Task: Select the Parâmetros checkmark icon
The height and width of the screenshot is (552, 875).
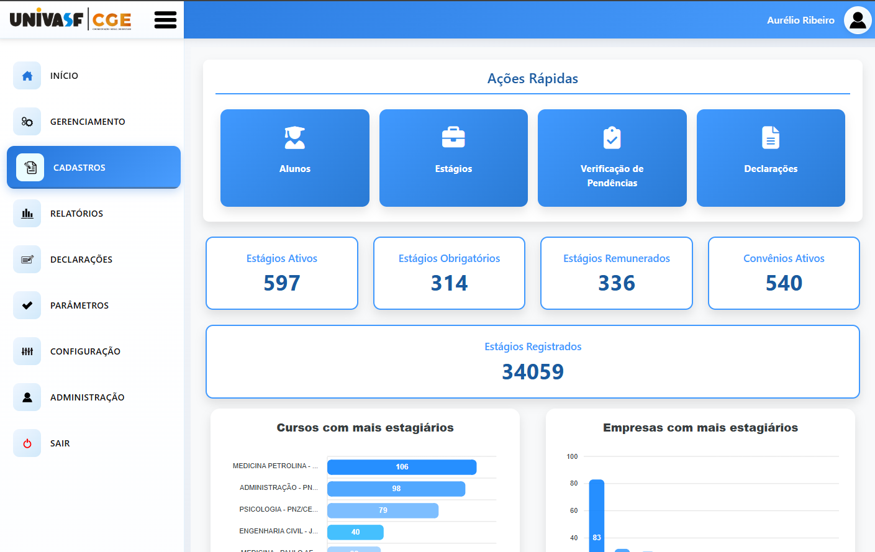Action: click(x=27, y=305)
